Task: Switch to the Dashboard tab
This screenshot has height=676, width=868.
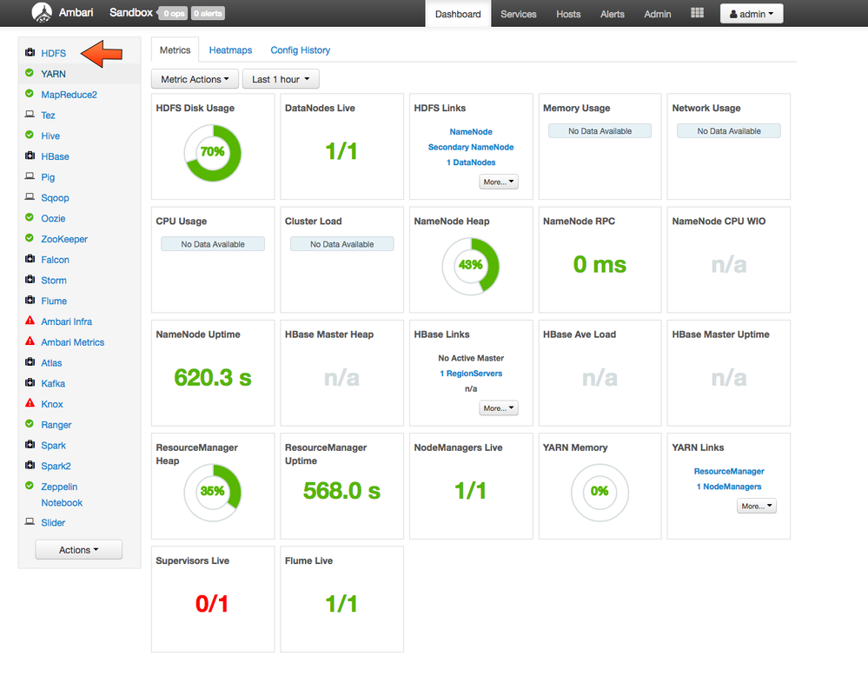Action: click(458, 14)
